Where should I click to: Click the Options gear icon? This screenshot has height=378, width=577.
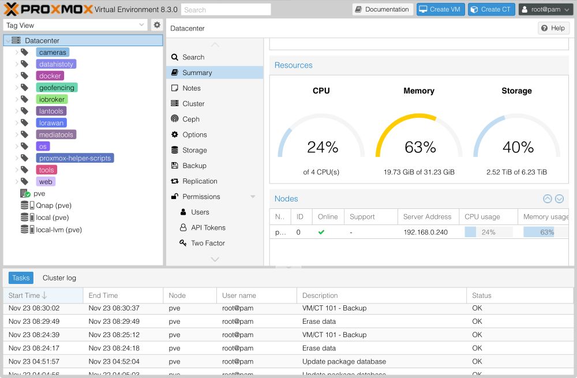tap(175, 134)
